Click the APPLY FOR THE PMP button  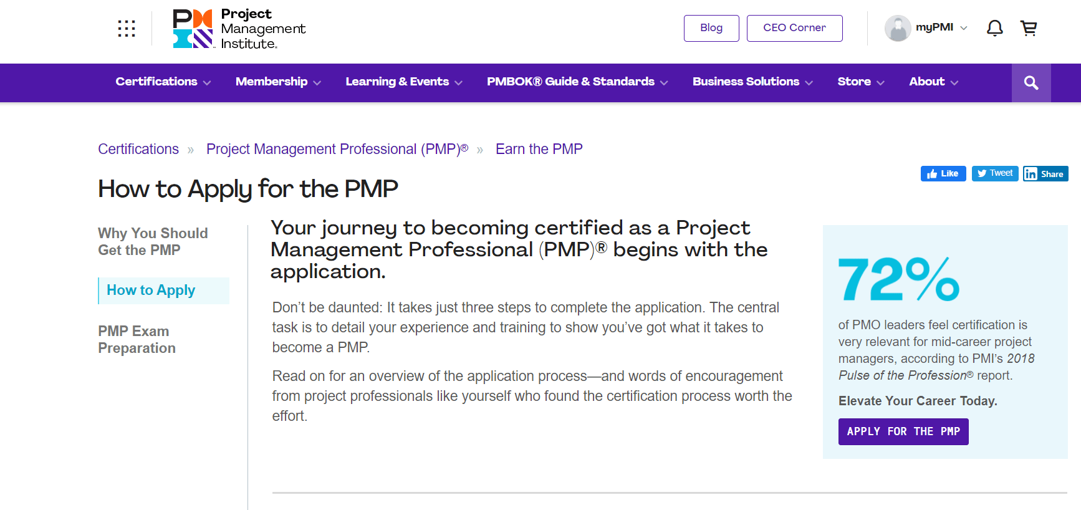point(903,431)
